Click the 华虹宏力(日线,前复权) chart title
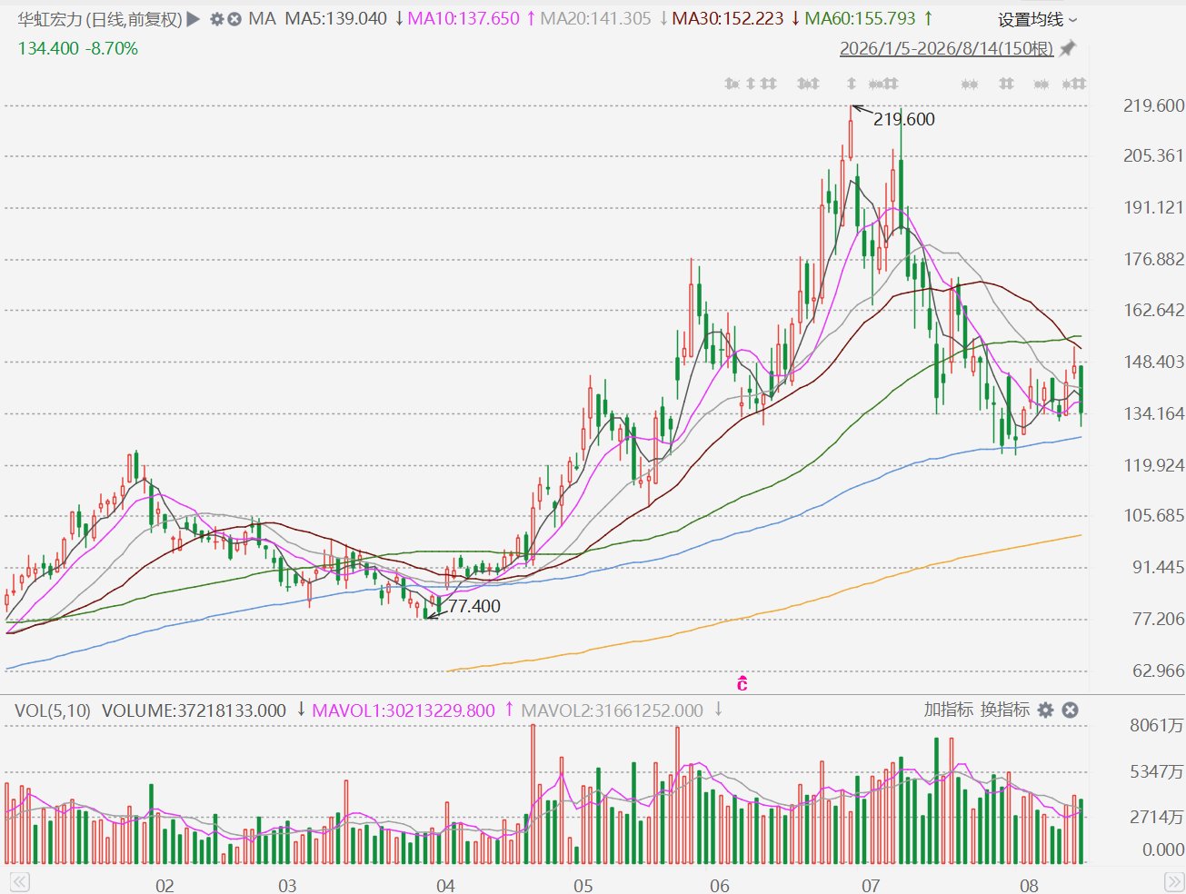 (x=100, y=19)
